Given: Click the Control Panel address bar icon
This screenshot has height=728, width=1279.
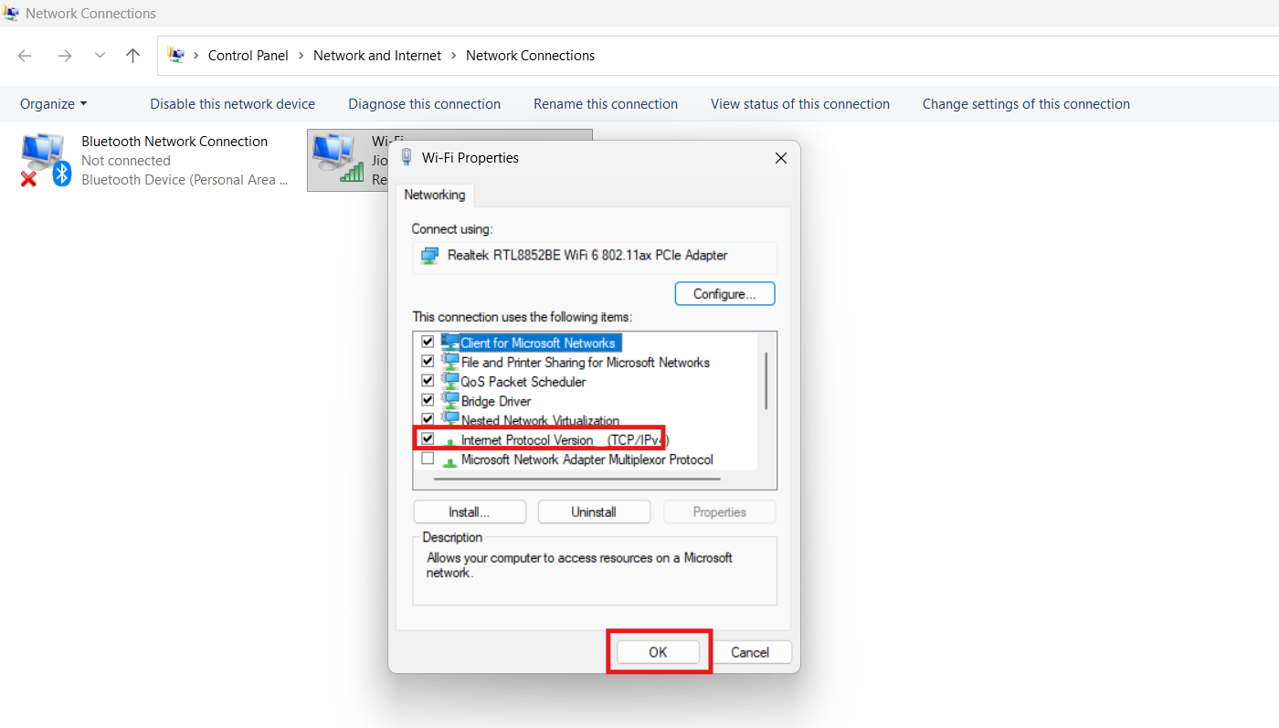Looking at the screenshot, I should [176, 56].
